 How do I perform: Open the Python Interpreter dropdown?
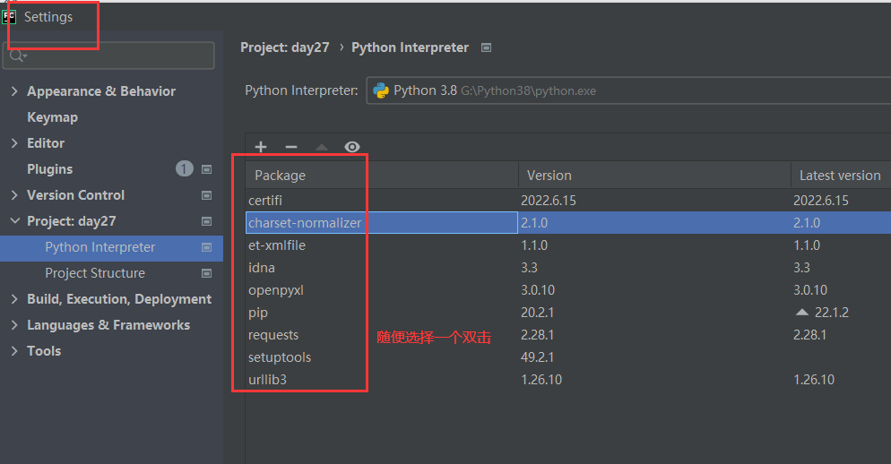627,90
